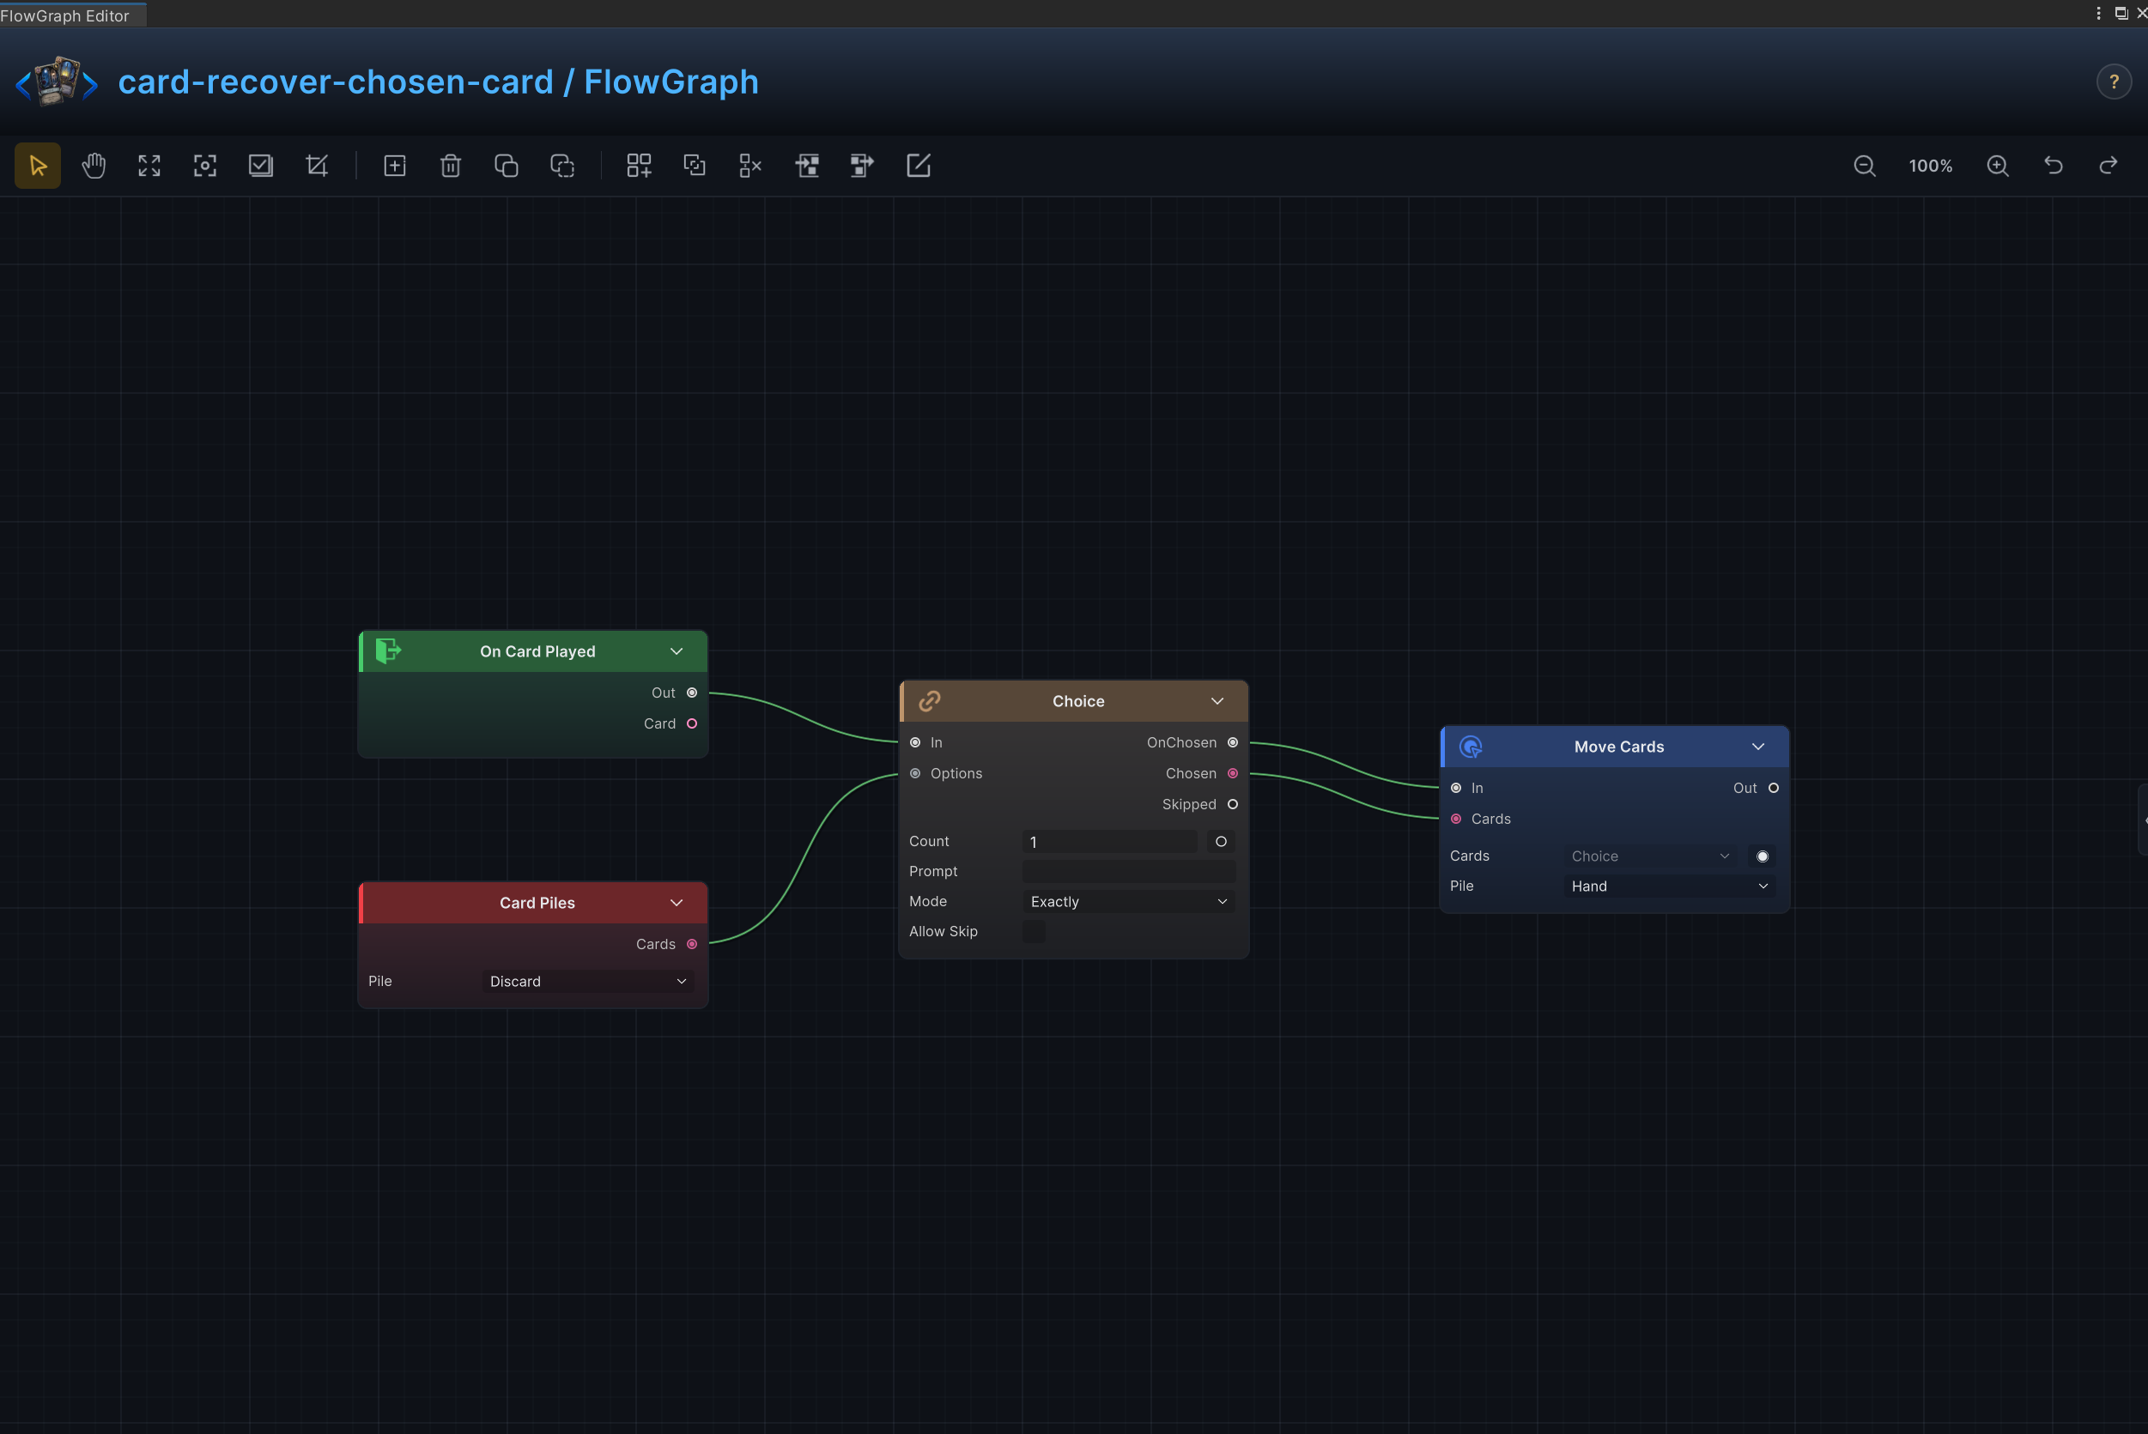Click the card-recover-chosen-card / FlowGraph breadcrumb title

(x=438, y=82)
